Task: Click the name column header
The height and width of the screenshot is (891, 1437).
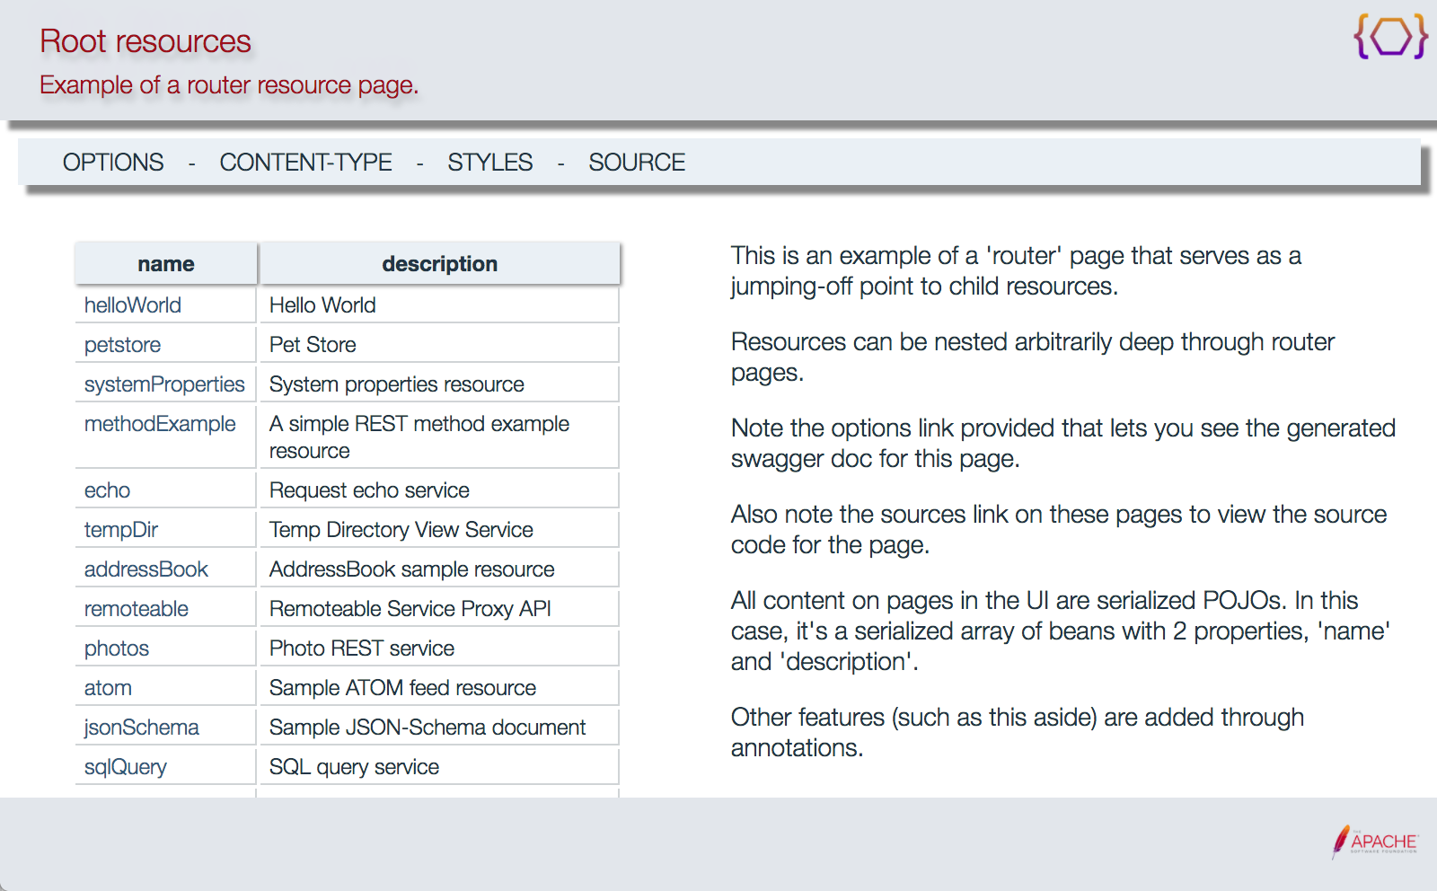Action: click(x=166, y=264)
